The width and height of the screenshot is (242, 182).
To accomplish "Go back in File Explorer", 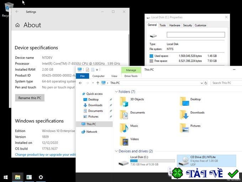I will (x=80, y=83).
